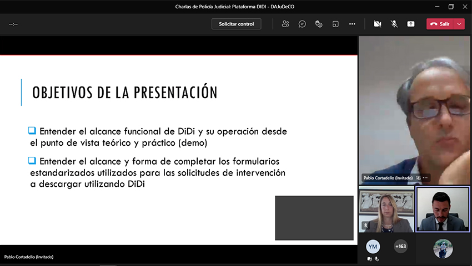Open the participants panel
472x266 pixels.
(285, 24)
